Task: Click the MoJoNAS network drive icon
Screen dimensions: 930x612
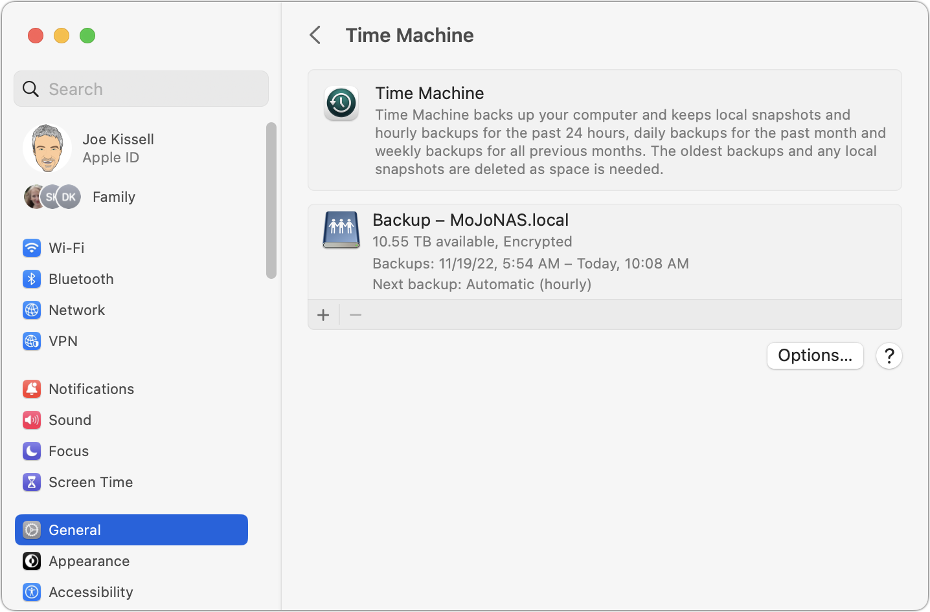Action: pyautogui.click(x=341, y=230)
